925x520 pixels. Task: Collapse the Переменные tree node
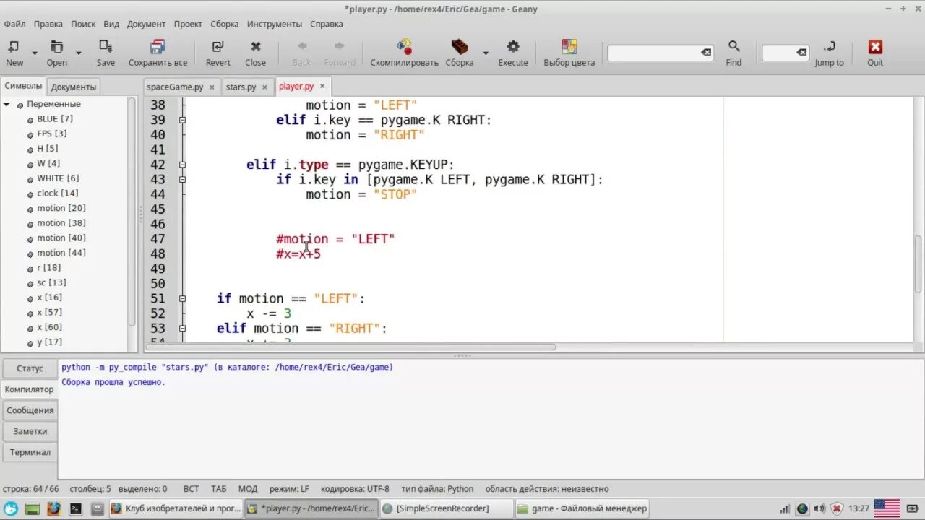coord(7,104)
